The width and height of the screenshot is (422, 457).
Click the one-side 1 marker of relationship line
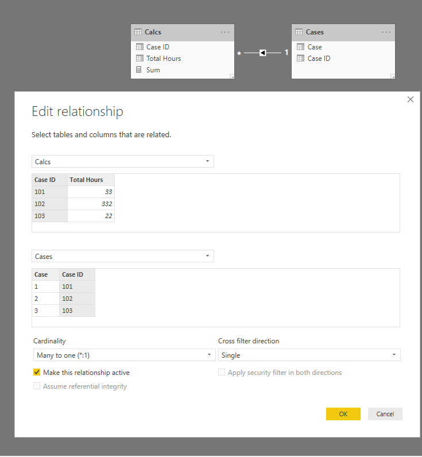tap(287, 52)
